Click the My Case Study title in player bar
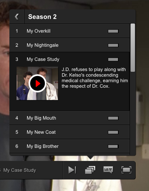The width and height of the screenshot is (149, 191). click(19, 170)
